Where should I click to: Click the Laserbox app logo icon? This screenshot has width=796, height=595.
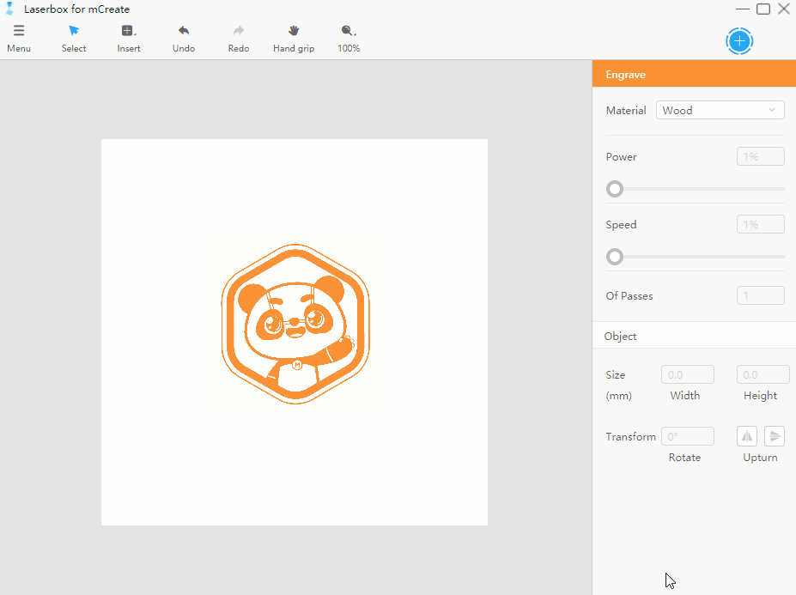pos(9,9)
